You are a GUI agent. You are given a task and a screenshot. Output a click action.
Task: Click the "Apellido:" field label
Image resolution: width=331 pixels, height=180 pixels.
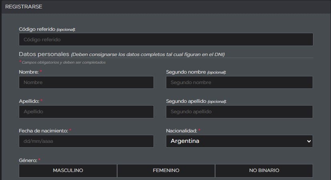pos(29,101)
